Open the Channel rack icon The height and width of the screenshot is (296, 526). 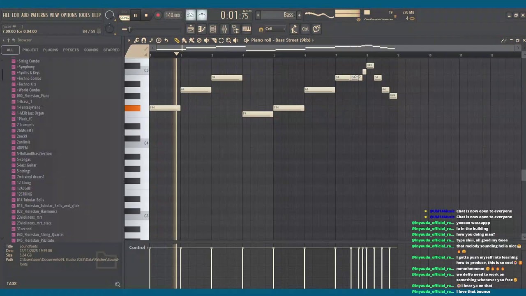213,29
